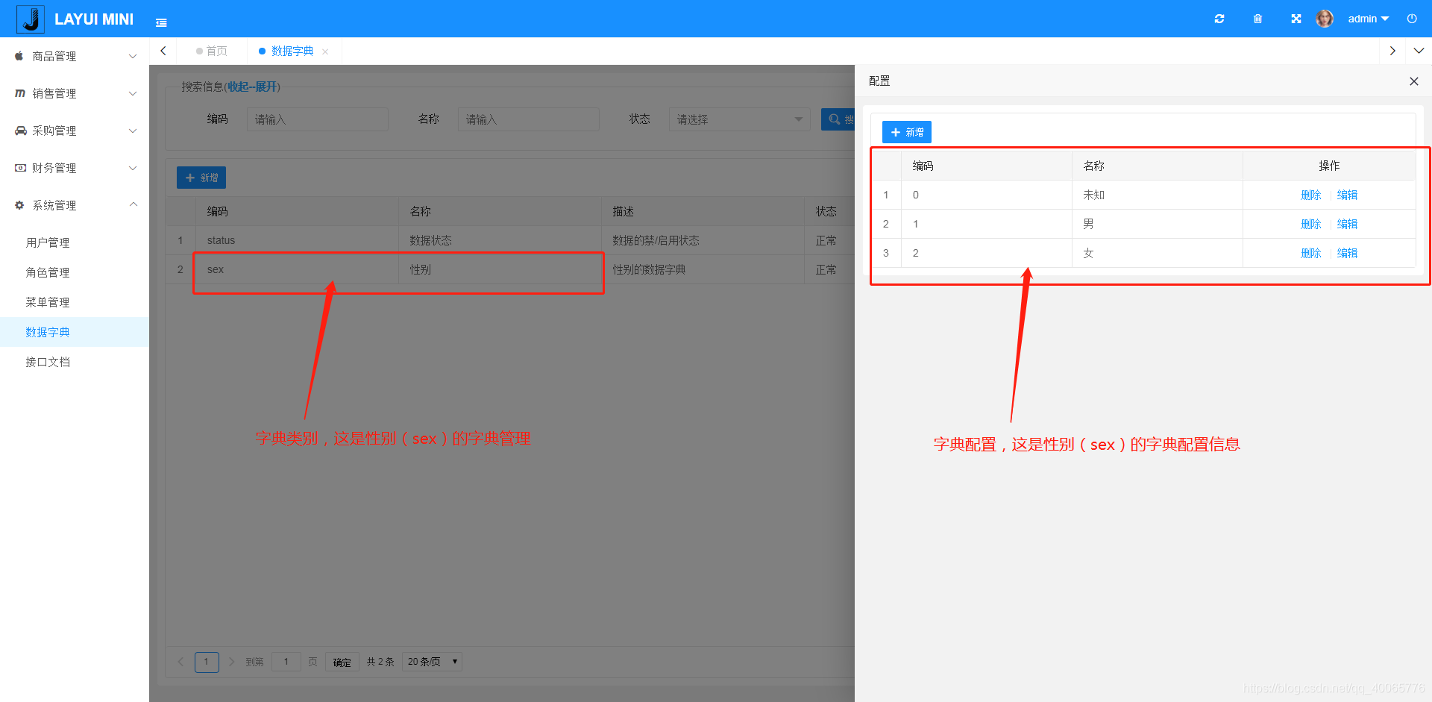Click the refresh icon in the top toolbar
Screen dimensions: 1432x702
pyautogui.click(x=1219, y=19)
